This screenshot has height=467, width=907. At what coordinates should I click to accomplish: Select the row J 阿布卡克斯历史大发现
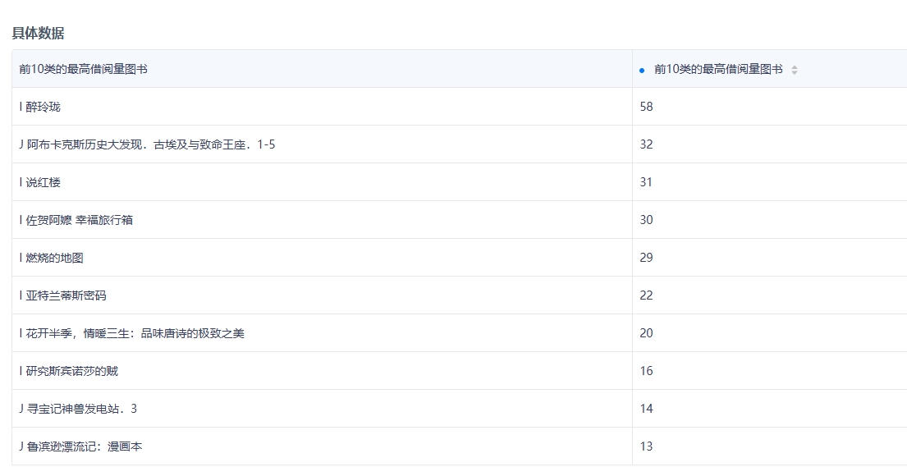460,144
